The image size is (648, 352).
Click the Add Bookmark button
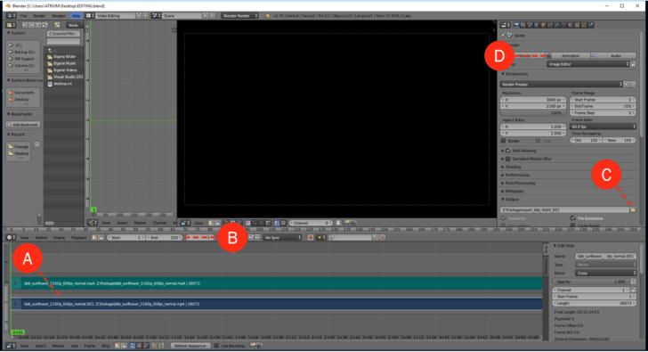tap(23, 125)
